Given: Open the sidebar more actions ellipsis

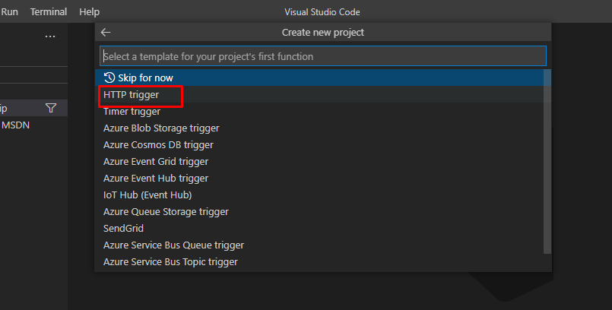Looking at the screenshot, I should tap(50, 36).
